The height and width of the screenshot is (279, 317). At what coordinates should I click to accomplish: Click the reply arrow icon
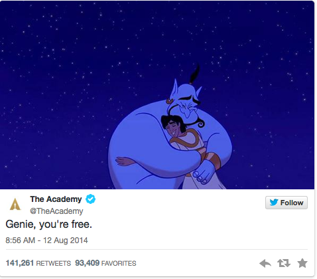(x=265, y=264)
